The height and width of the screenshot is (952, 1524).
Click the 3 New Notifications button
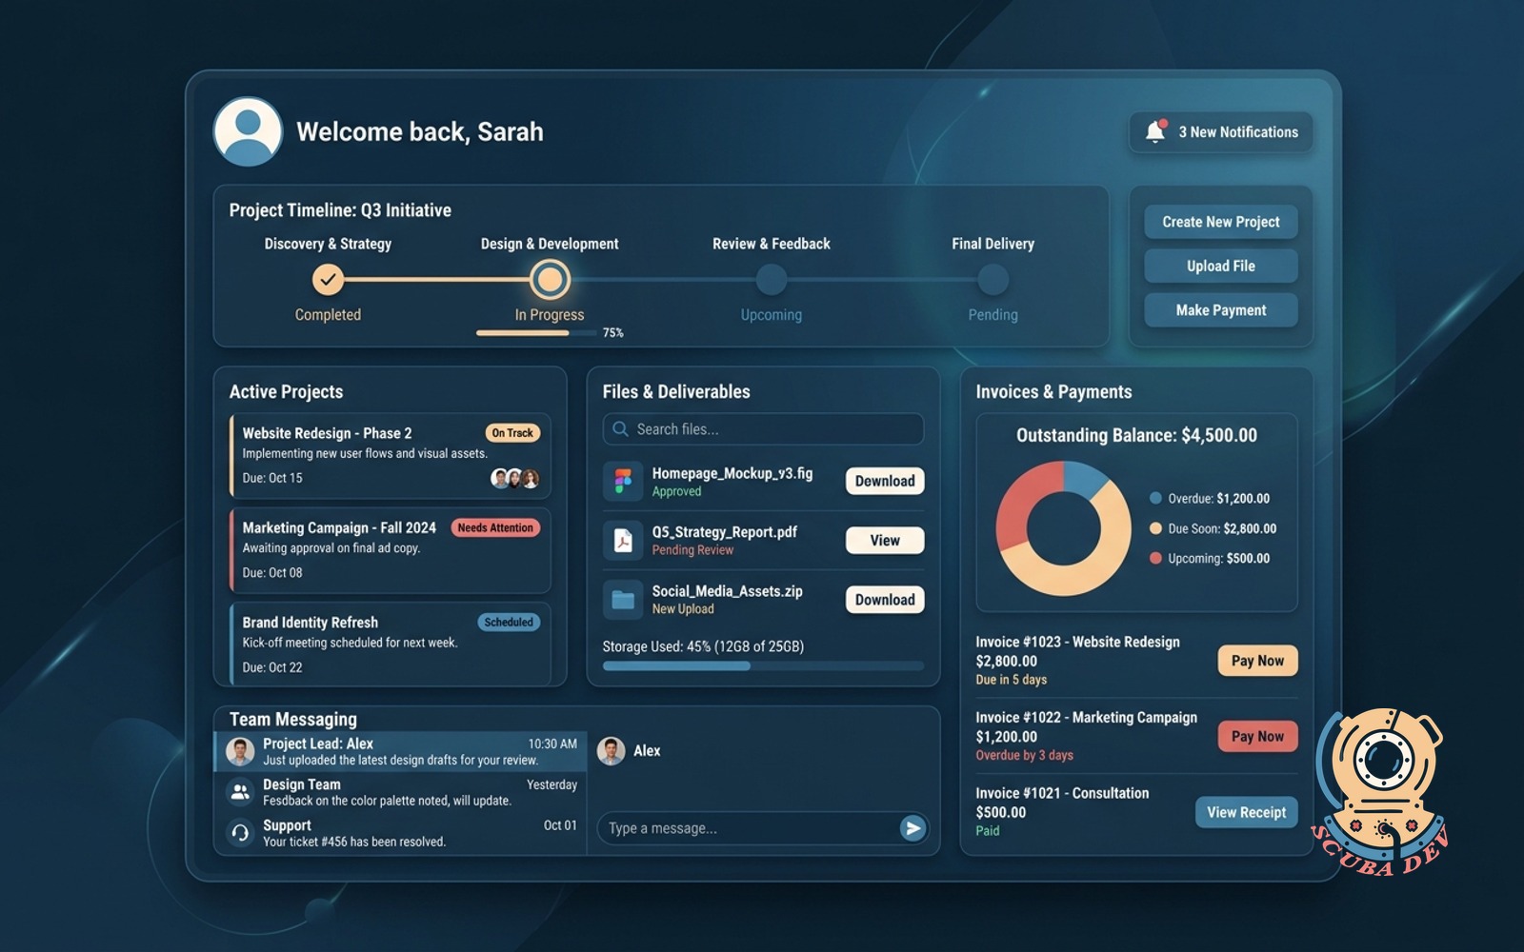[1221, 132]
